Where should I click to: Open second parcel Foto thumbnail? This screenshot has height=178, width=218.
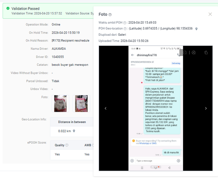click(x=82, y=103)
